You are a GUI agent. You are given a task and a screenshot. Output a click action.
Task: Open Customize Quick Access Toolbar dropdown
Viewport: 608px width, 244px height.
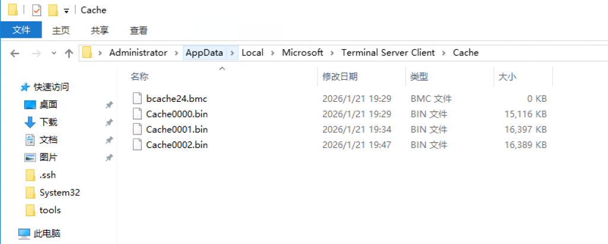coord(66,11)
